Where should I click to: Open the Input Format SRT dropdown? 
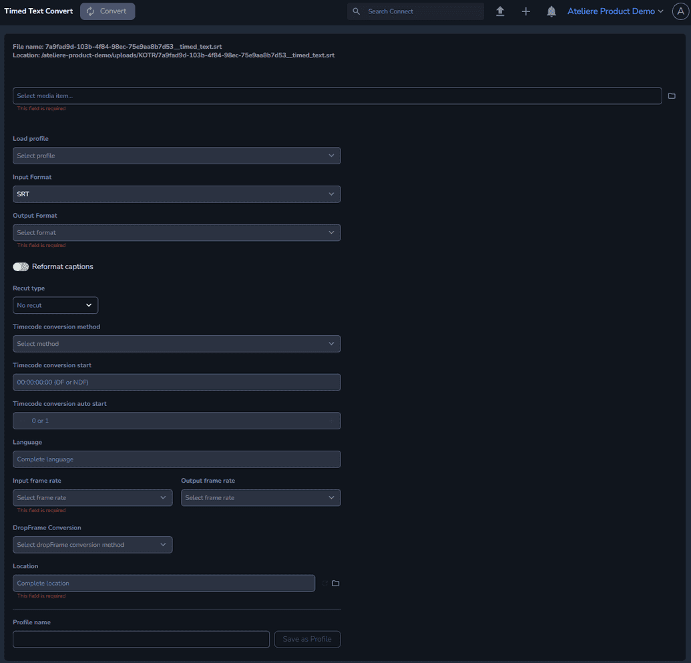point(177,194)
